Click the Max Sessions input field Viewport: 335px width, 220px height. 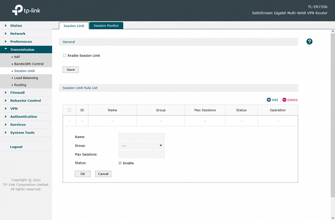141,154
